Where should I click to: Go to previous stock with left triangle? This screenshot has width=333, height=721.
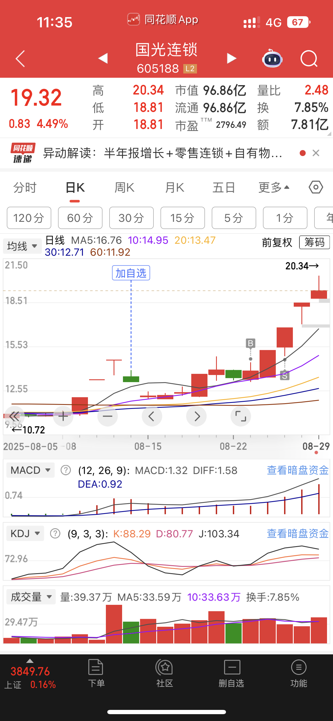coord(103,58)
